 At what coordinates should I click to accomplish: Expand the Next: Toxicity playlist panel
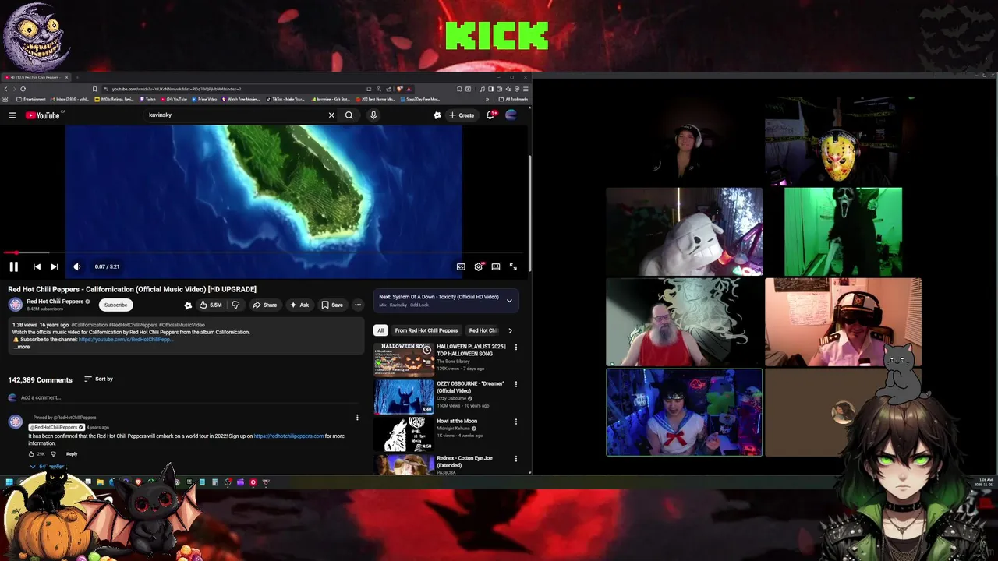click(x=509, y=301)
